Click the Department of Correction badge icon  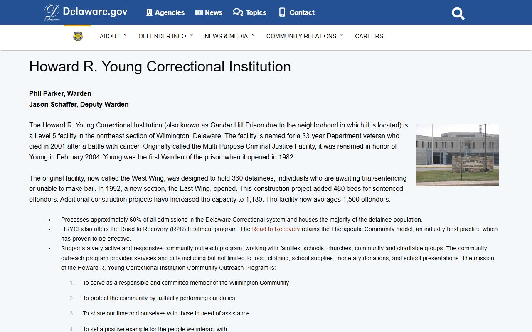click(x=78, y=36)
